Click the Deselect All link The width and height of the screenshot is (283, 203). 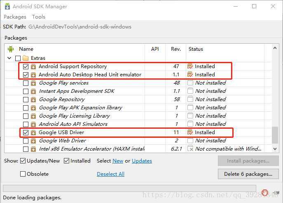point(110,174)
